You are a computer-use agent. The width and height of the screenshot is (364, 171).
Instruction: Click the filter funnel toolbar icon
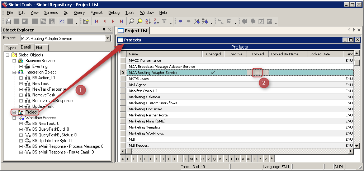click(x=164, y=21)
